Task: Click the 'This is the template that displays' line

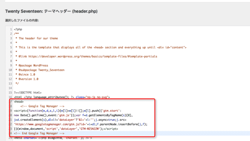Action: click(101, 48)
